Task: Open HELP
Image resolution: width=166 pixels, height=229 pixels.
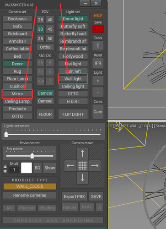Action: pos(98,16)
